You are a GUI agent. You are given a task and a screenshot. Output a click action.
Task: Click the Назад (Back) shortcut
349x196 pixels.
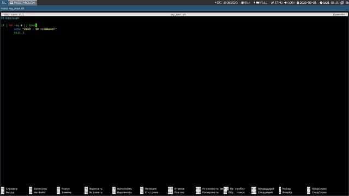click(x=285, y=189)
